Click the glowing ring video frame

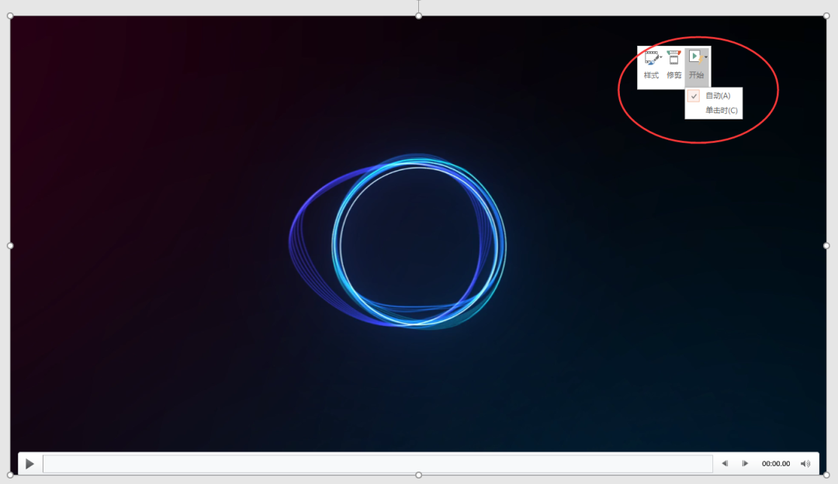418,244
